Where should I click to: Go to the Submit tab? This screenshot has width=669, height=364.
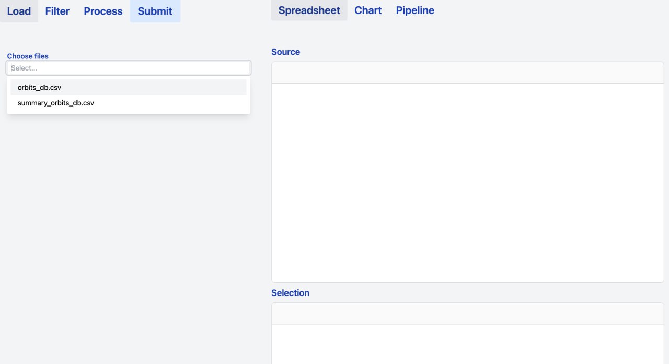click(155, 11)
